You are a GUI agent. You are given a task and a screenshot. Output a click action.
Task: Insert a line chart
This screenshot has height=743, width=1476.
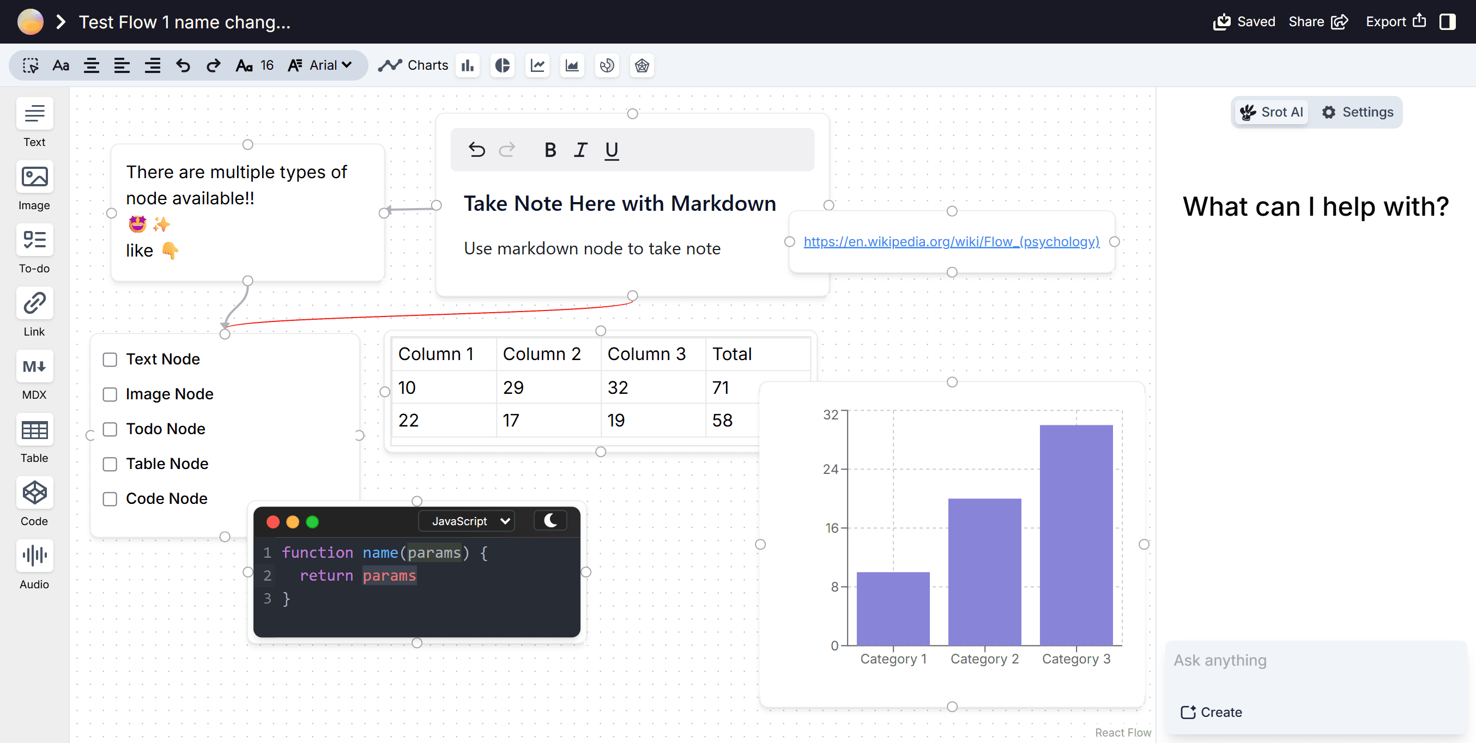click(x=537, y=65)
